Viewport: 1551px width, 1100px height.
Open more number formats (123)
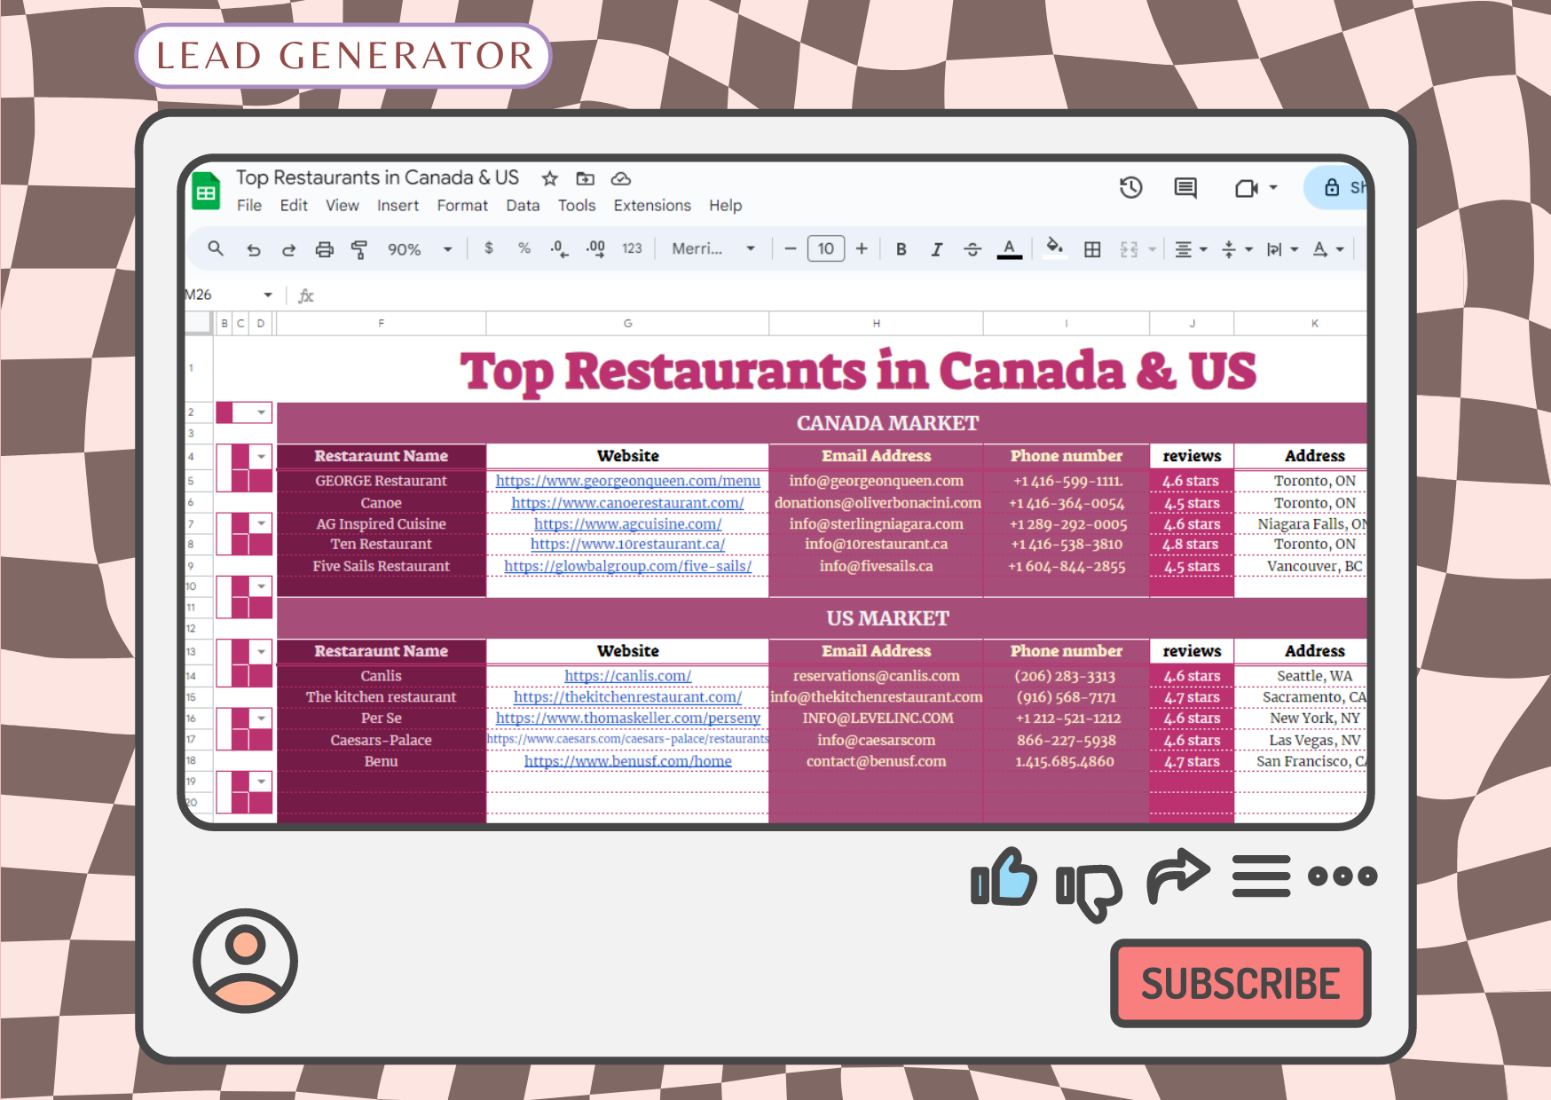[x=632, y=248]
